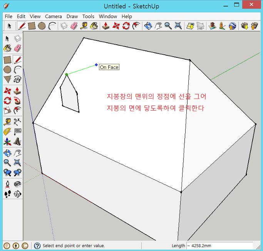Select the Polygon tool in the left tool set
The width and height of the screenshot is (263, 251).
click(7, 79)
